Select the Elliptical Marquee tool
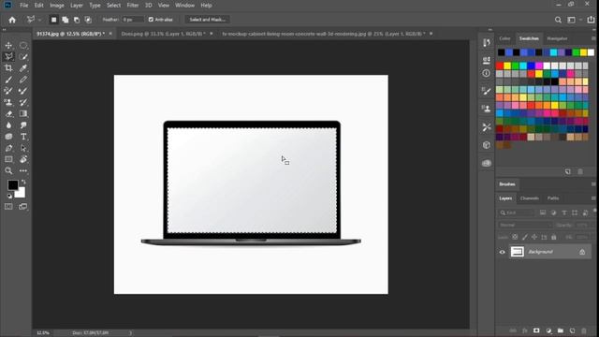 [23, 46]
